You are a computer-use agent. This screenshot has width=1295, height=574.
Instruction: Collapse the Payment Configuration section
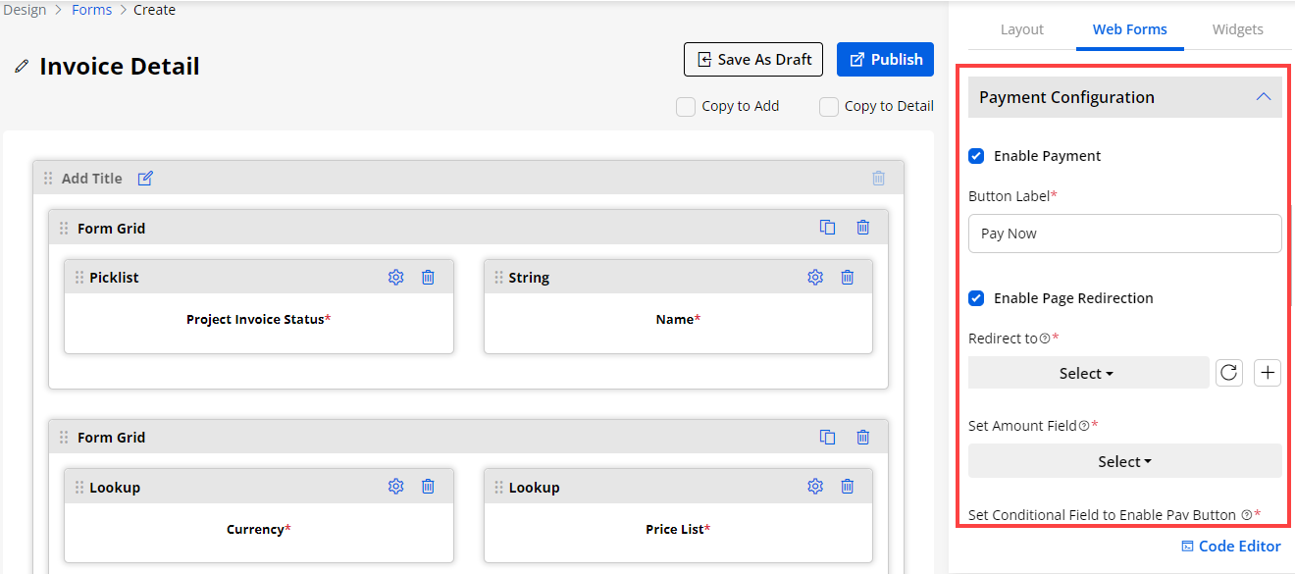tap(1263, 97)
